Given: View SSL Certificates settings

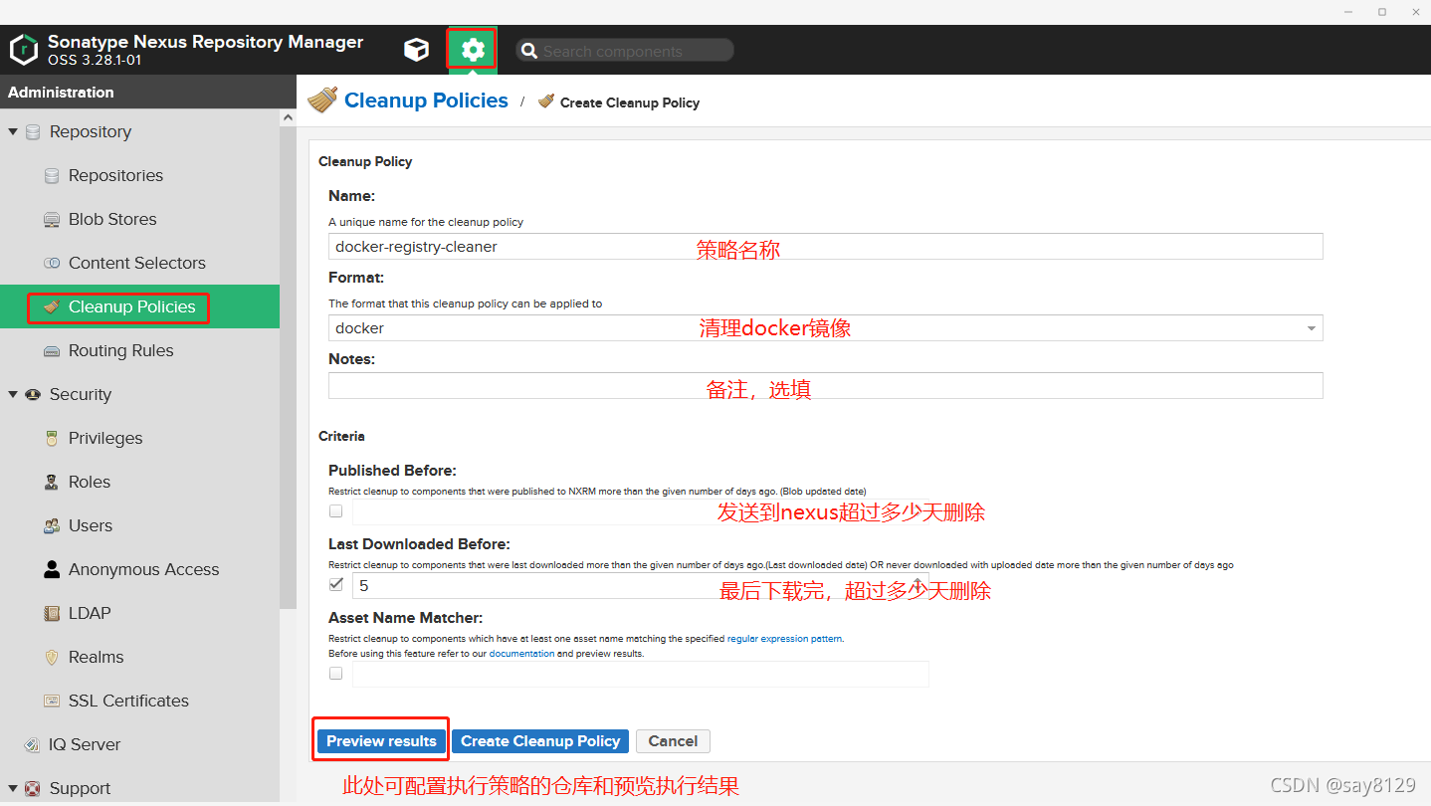Looking at the screenshot, I should point(128,701).
